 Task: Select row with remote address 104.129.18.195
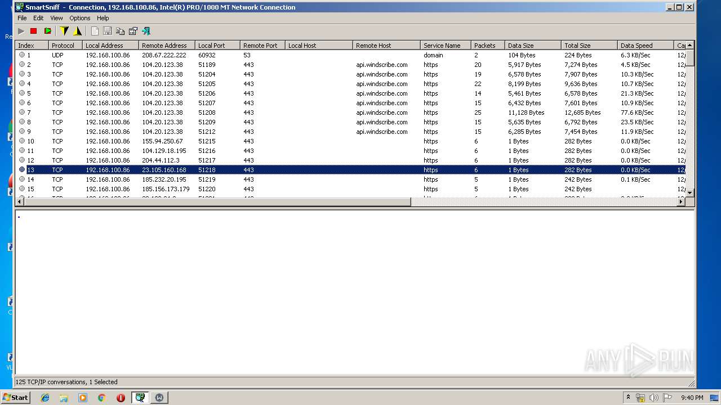350,151
